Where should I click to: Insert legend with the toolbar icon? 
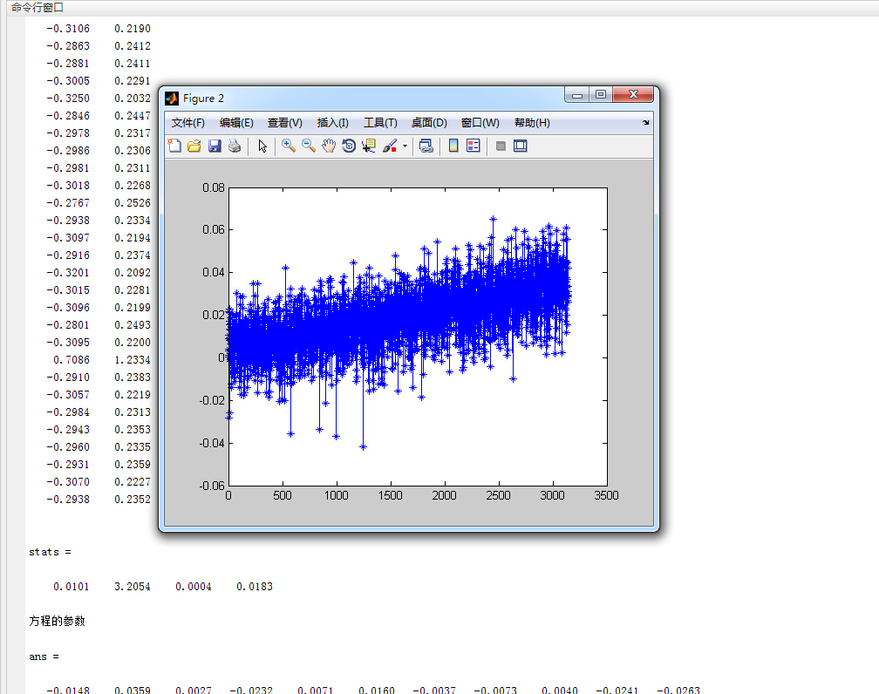pos(474,146)
